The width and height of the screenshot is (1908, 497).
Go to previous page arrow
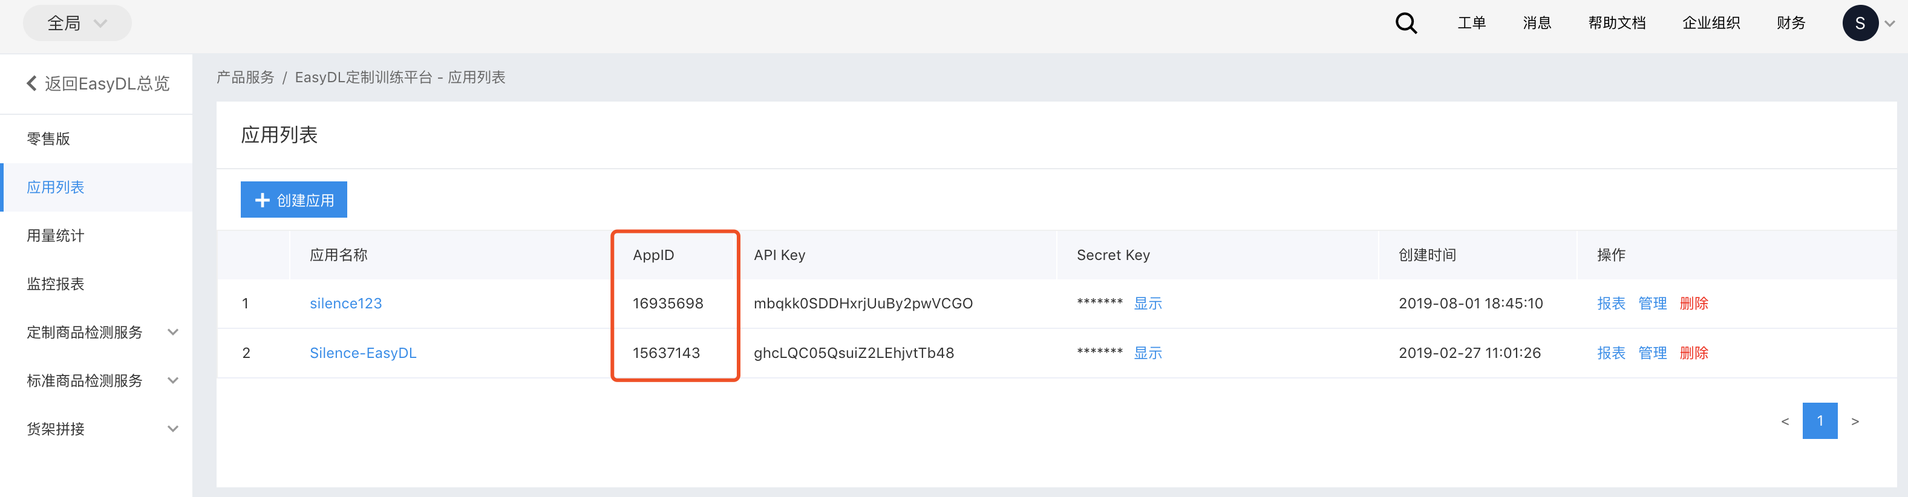[1785, 421]
